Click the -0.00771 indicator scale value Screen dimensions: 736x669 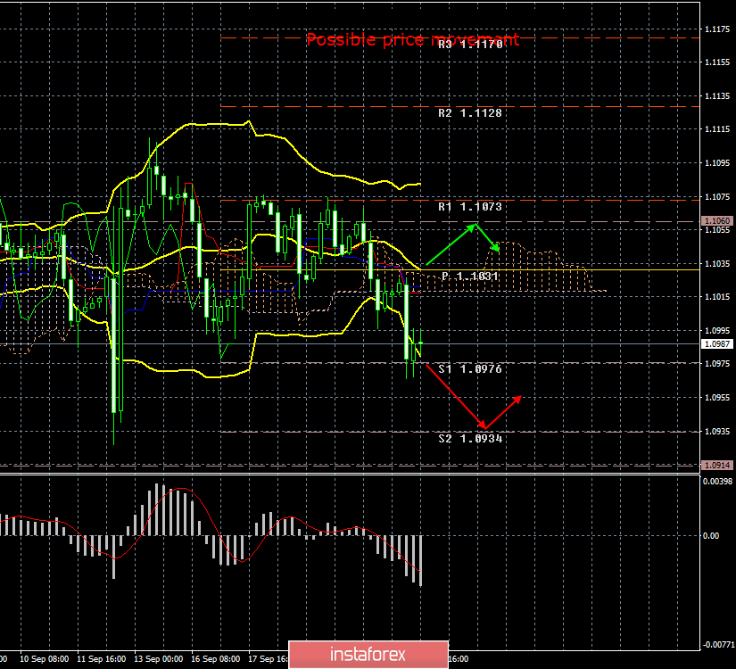click(x=718, y=645)
